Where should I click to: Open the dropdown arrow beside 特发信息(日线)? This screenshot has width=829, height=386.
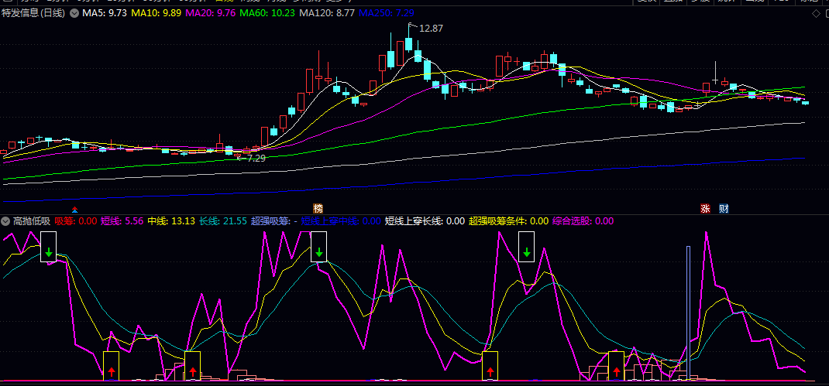74,14
